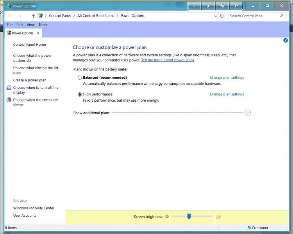Click the '0 items' status bar text
Viewport: 293px width, 234px height.
click(x=11, y=228)
